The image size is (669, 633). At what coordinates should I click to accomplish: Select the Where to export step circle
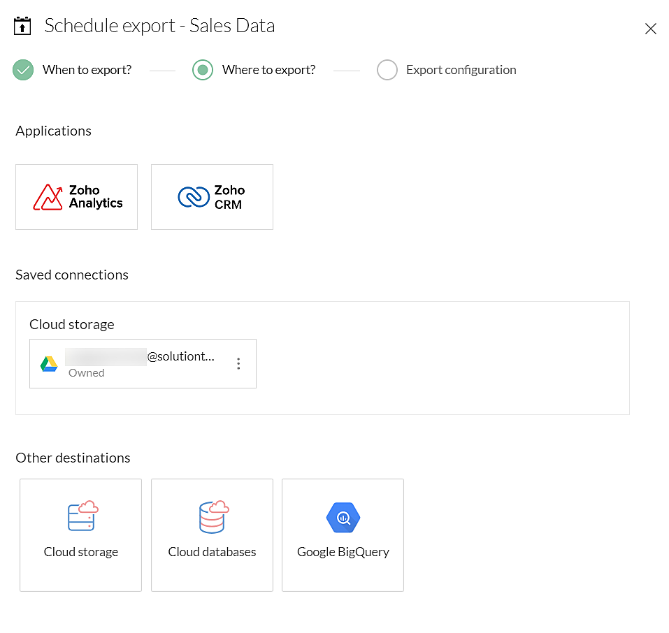coord(203,70)
